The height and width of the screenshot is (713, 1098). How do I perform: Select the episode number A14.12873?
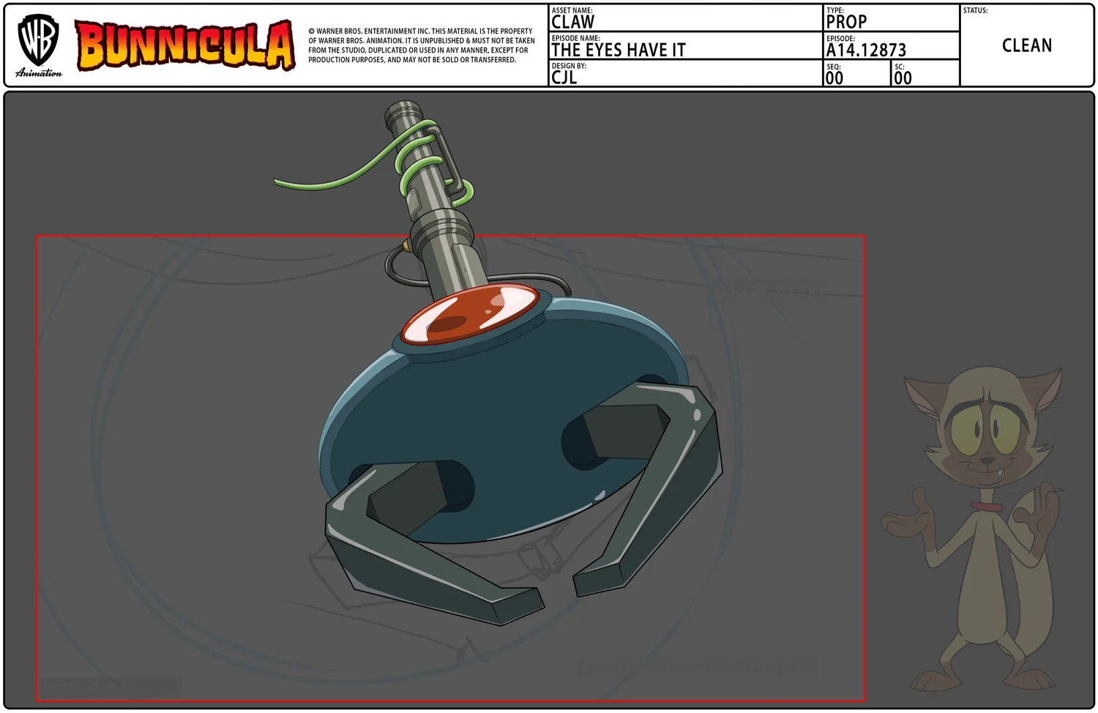tap(866, 50)
